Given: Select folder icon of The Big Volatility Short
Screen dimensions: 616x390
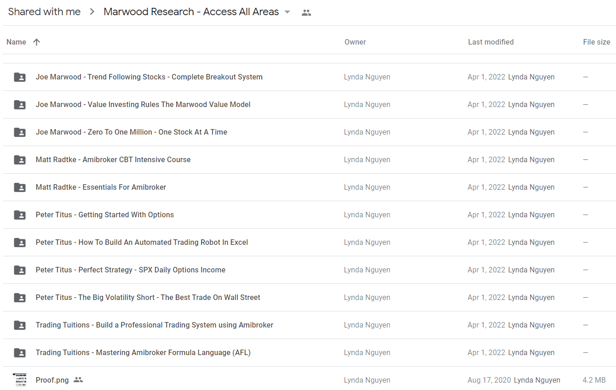Looking at the screenshot, I should click(20, 298).
